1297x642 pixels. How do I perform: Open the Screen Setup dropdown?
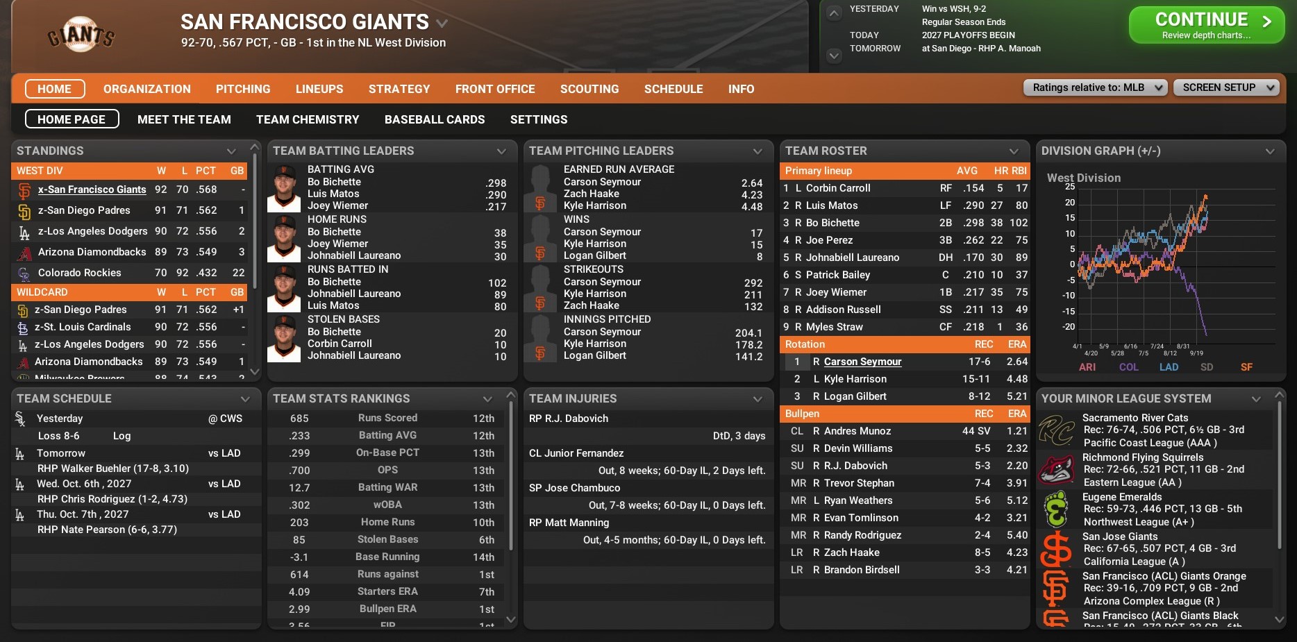click(x=1226, y=87)
